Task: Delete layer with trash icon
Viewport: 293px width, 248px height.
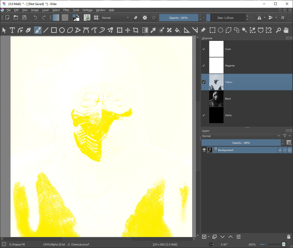Action: pos(288,237)
